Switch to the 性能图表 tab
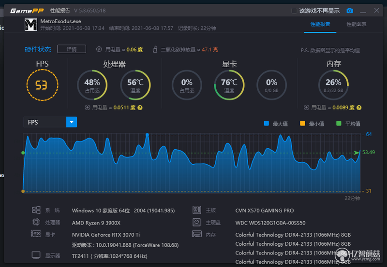This screenshot has height=267, width=387. [357, 24]
